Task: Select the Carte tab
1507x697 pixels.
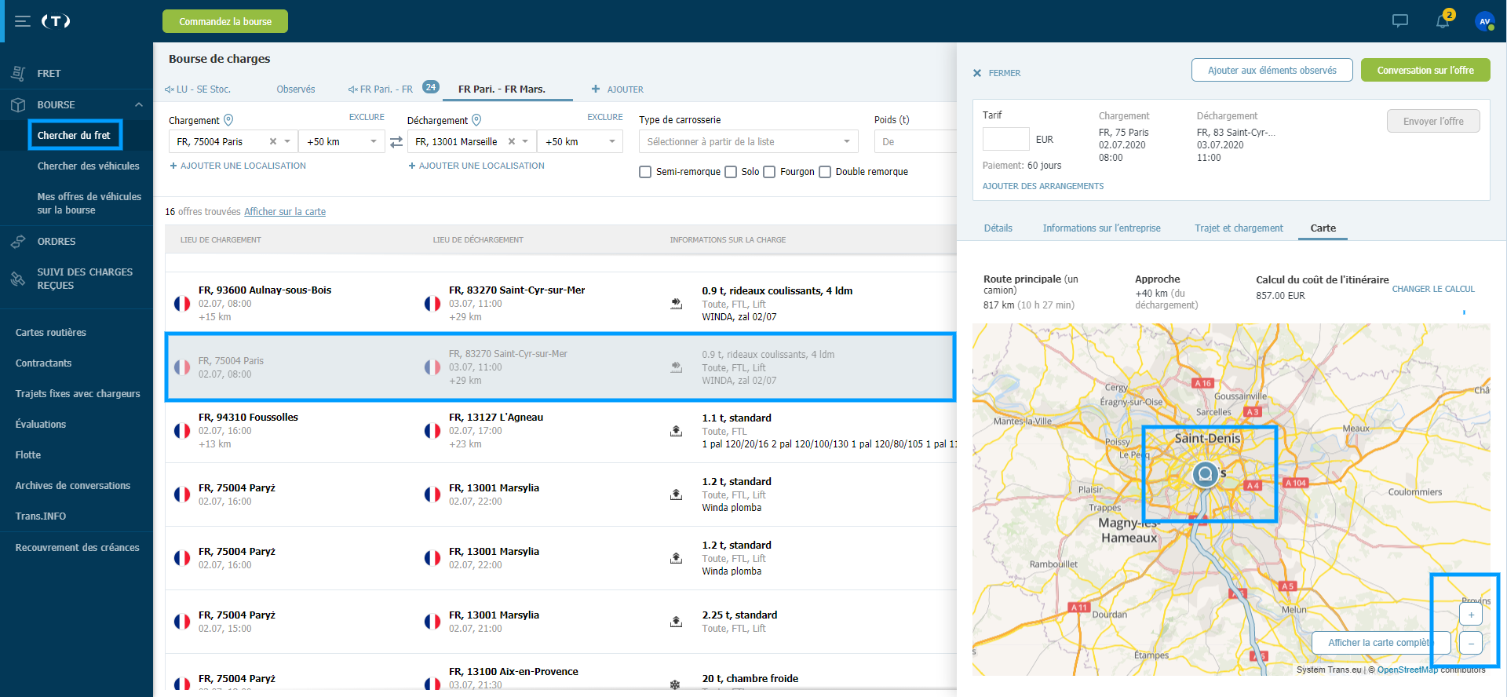Action: point(1323,228)
